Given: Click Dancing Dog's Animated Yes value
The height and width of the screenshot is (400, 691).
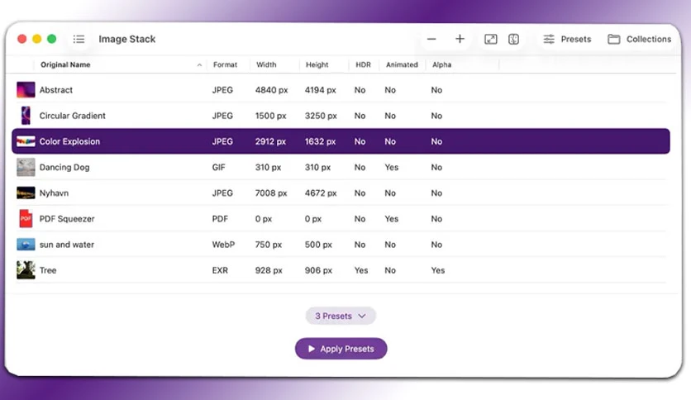Looking at the screenshot, I should click(x=391, y=168).
